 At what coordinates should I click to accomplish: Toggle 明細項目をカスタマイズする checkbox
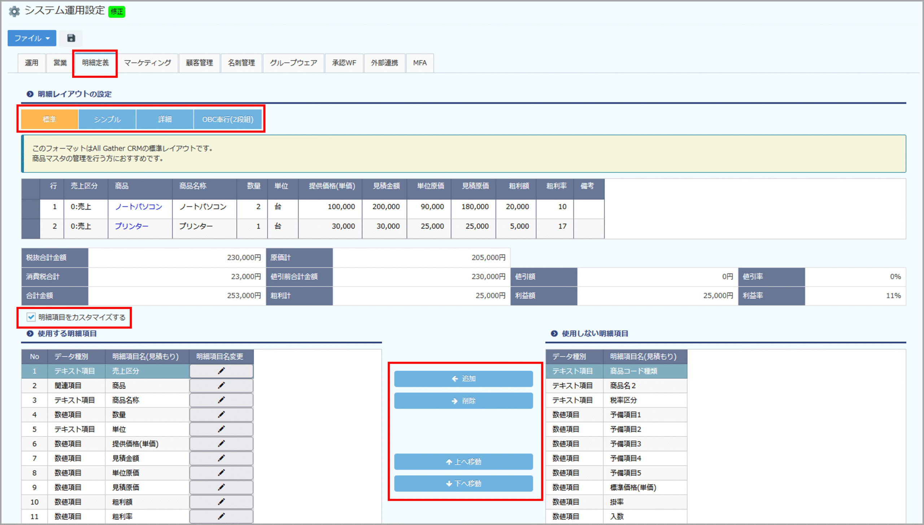click(31, 317)
